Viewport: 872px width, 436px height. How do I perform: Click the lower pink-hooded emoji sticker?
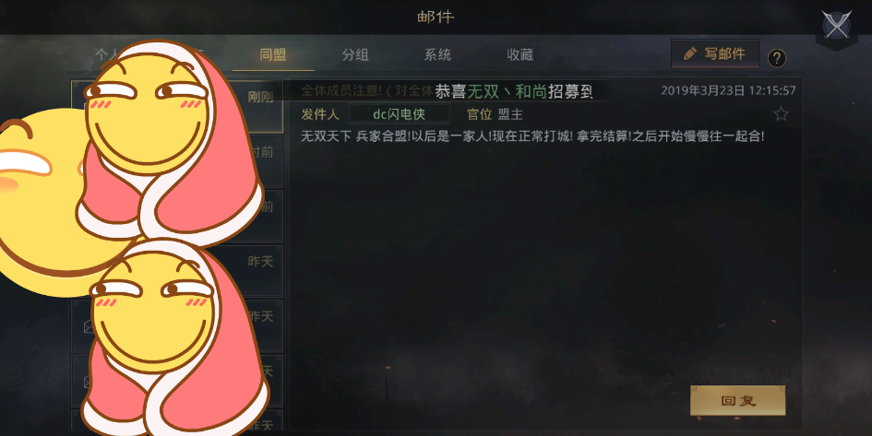point(177,339)
